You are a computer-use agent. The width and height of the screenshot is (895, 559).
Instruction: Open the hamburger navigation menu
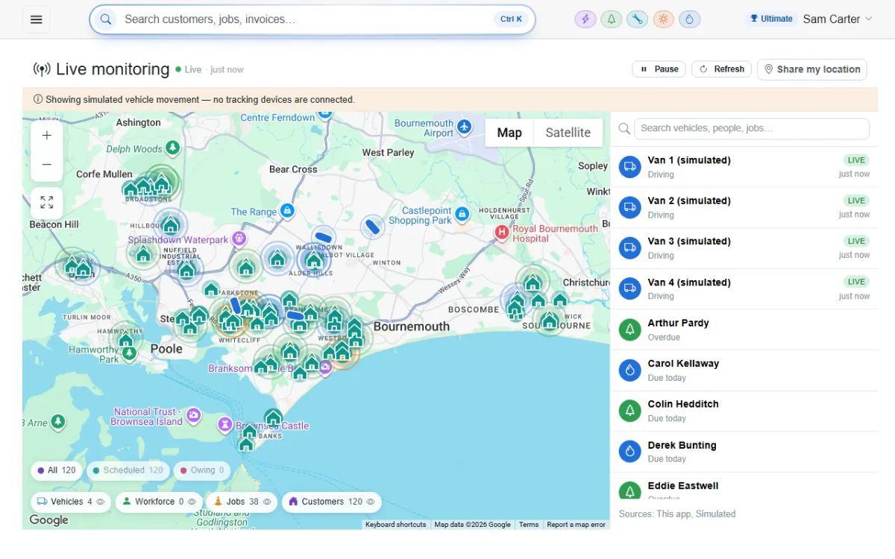point(37,19)
